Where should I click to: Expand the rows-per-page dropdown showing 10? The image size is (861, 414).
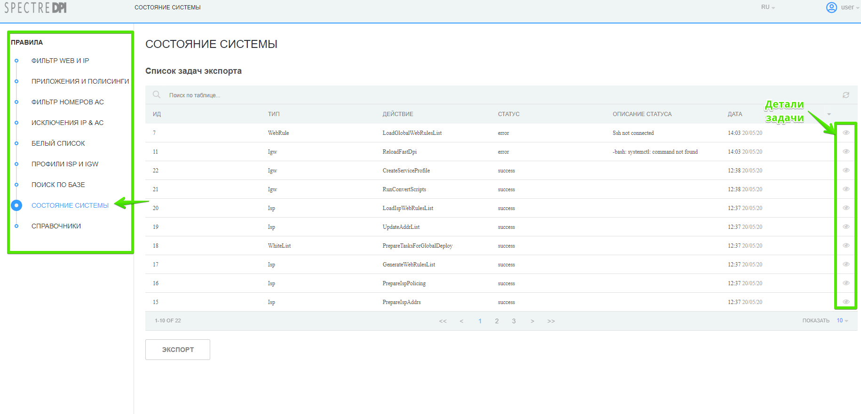click(x=842, y=320)
